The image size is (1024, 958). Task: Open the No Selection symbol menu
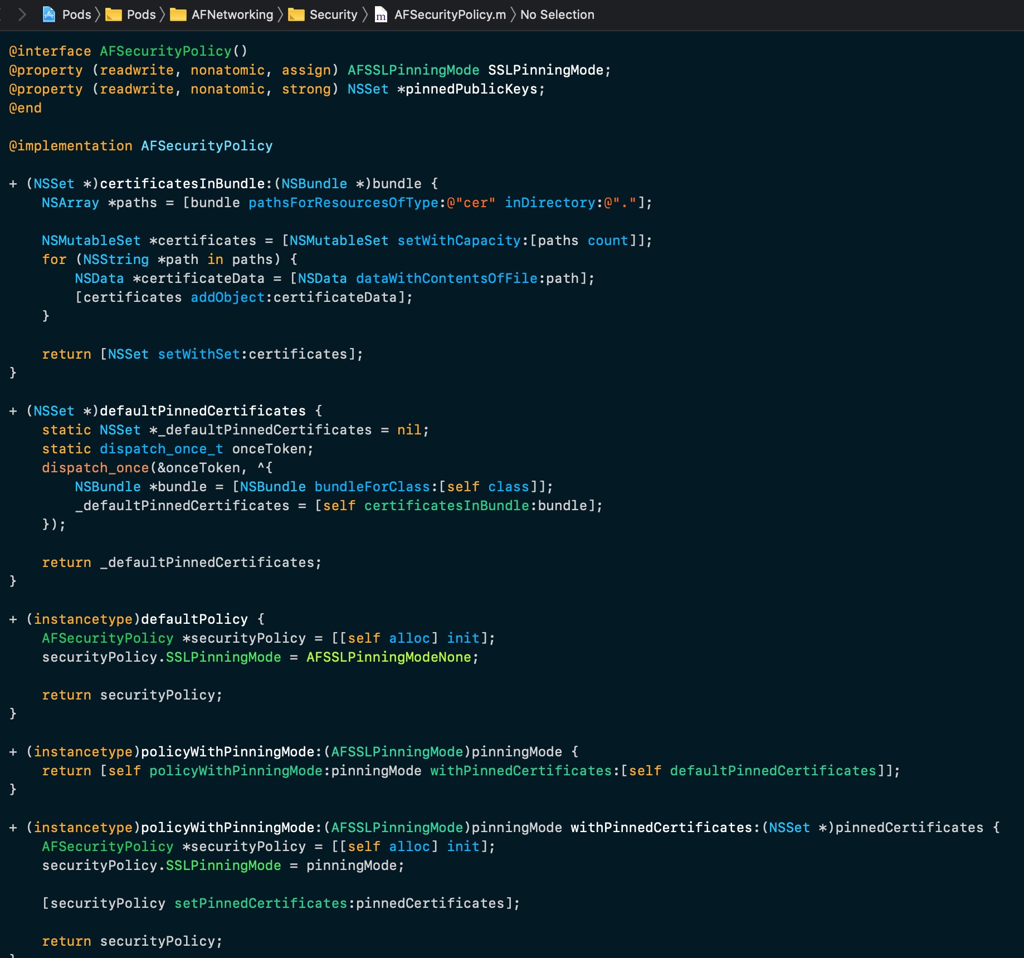557,14
